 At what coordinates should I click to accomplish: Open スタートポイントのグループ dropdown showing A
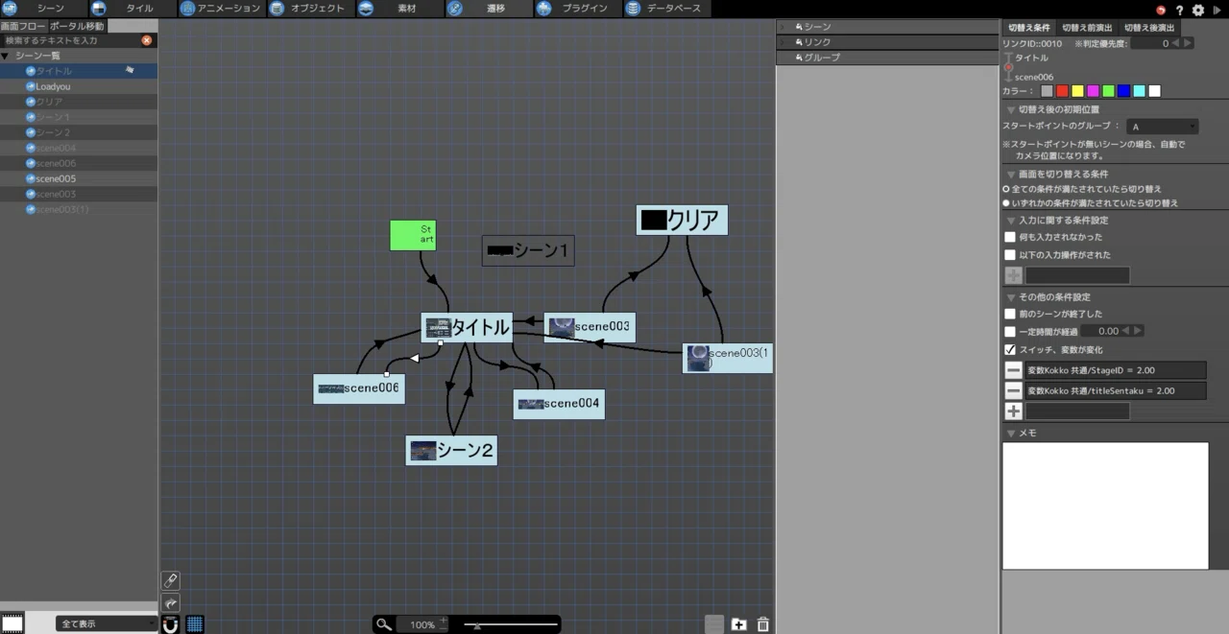tap(1163, 127)
